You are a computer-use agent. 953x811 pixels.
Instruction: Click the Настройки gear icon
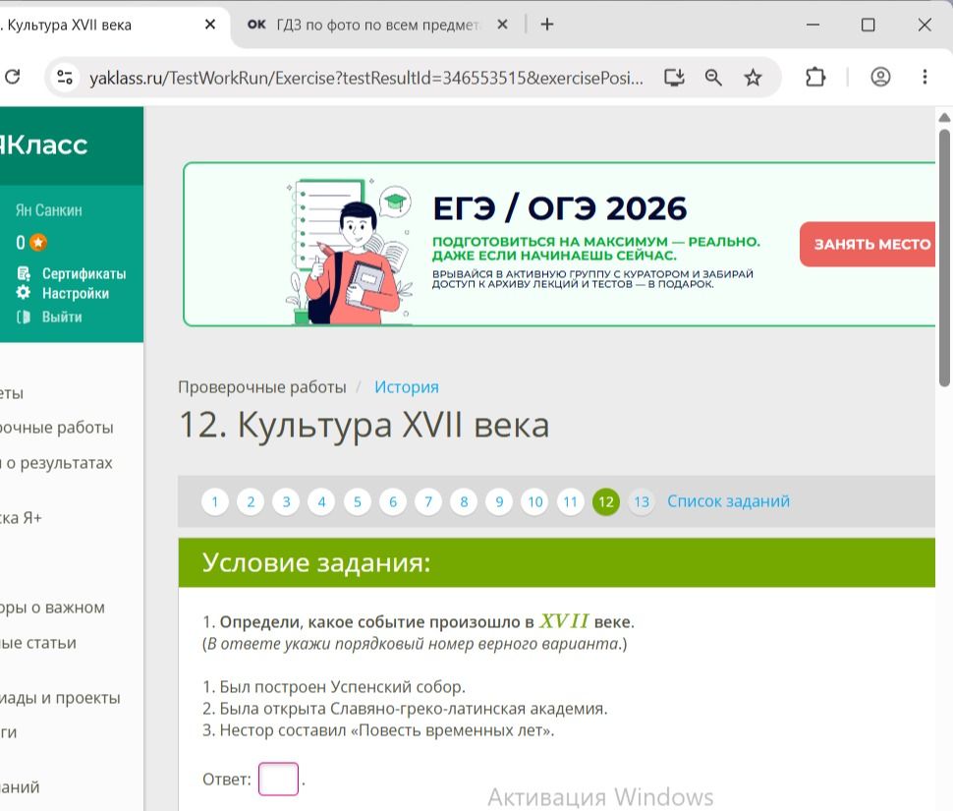tap(24, 292)
